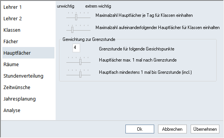Screen dimensions: 224x138
Task: Show the Stundenverteilung settings
Action: tap(23, 76)
